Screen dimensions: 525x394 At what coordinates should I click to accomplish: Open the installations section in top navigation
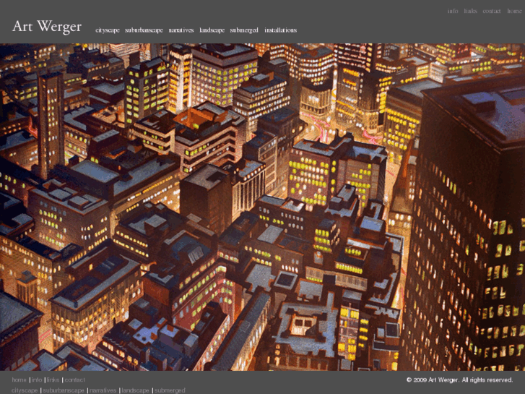(281, 30)
